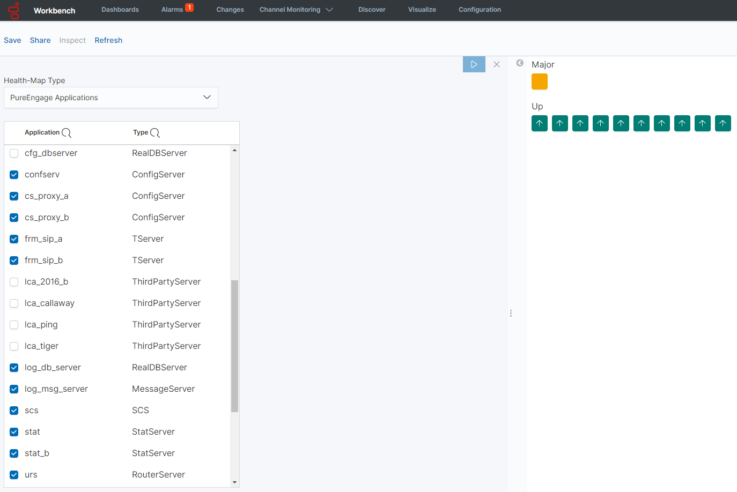Image resolution: width=737 pixels, height=492 pixels.
Task: Open Type column search magnifier
Action: (155, 133)
